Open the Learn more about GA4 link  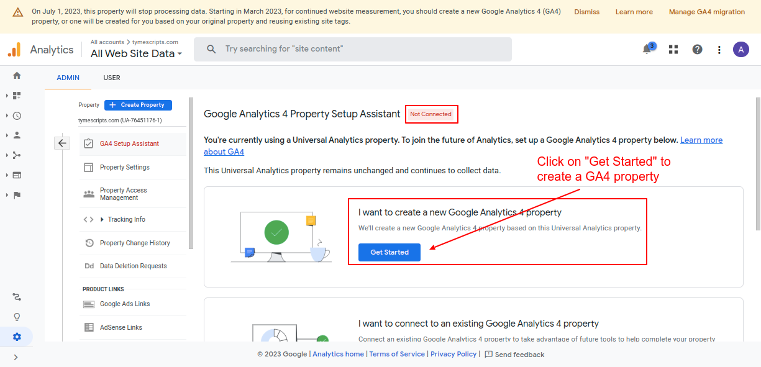tap(701, 140)
